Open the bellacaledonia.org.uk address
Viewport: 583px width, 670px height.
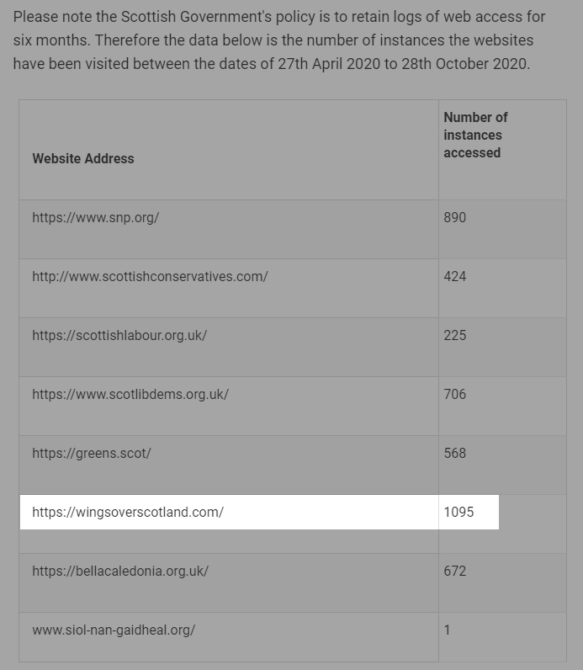coord(120,572)
